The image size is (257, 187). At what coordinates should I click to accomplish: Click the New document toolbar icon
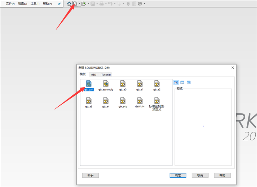point(75,4)
